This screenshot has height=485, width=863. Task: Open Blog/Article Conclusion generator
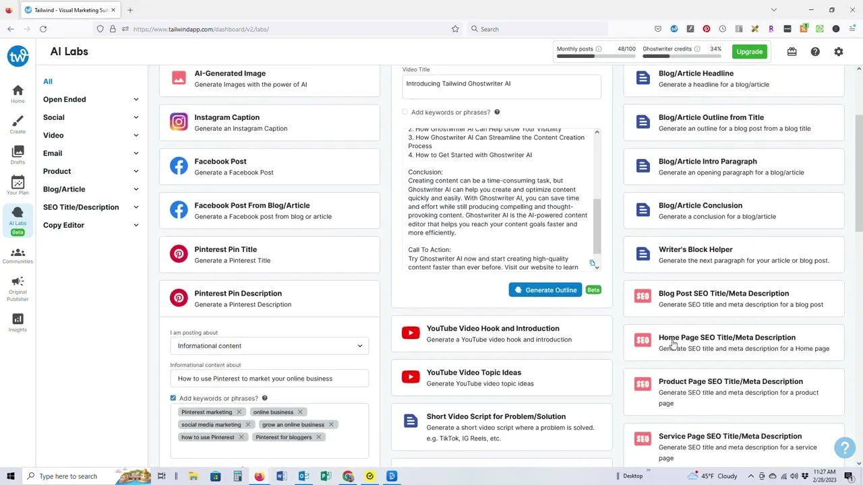[x=734, y=210]
